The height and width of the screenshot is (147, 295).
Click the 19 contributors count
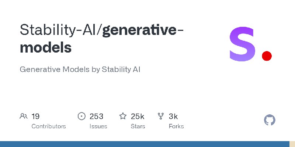click(35, 116)
